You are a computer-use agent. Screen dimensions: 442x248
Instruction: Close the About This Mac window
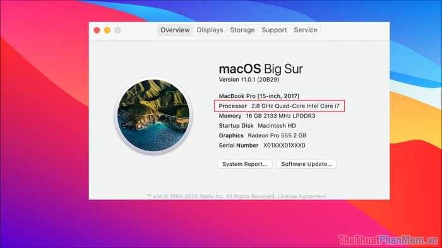[x=97, y=30]
